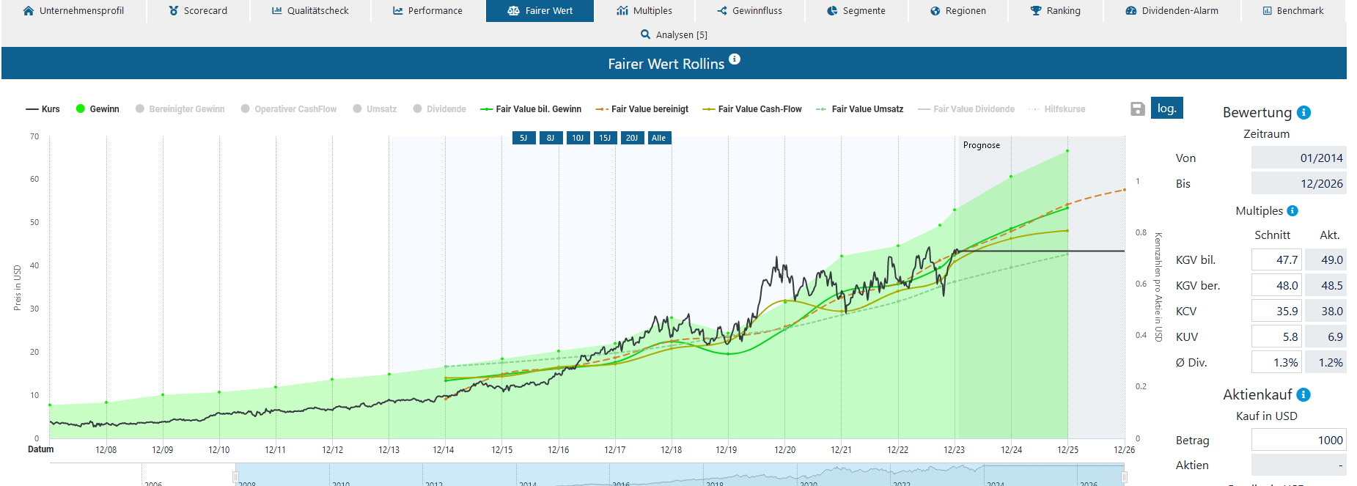Screen dimensions: 1357x486
Task: Click the Von date field 01/2014
Action: pos(1298,158)
